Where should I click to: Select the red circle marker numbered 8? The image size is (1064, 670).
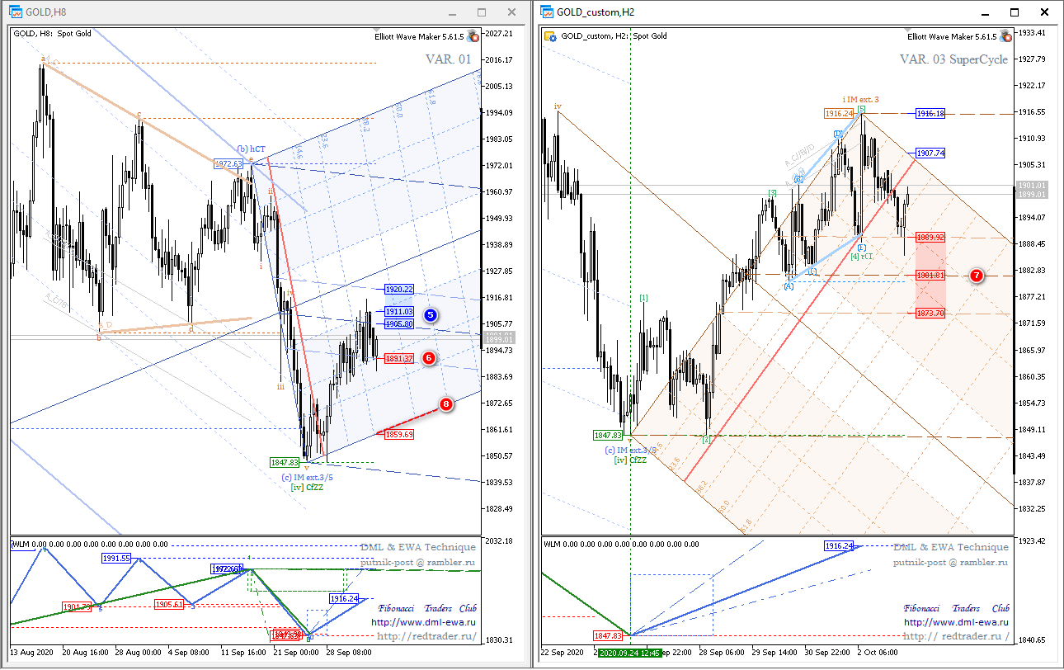445,404
